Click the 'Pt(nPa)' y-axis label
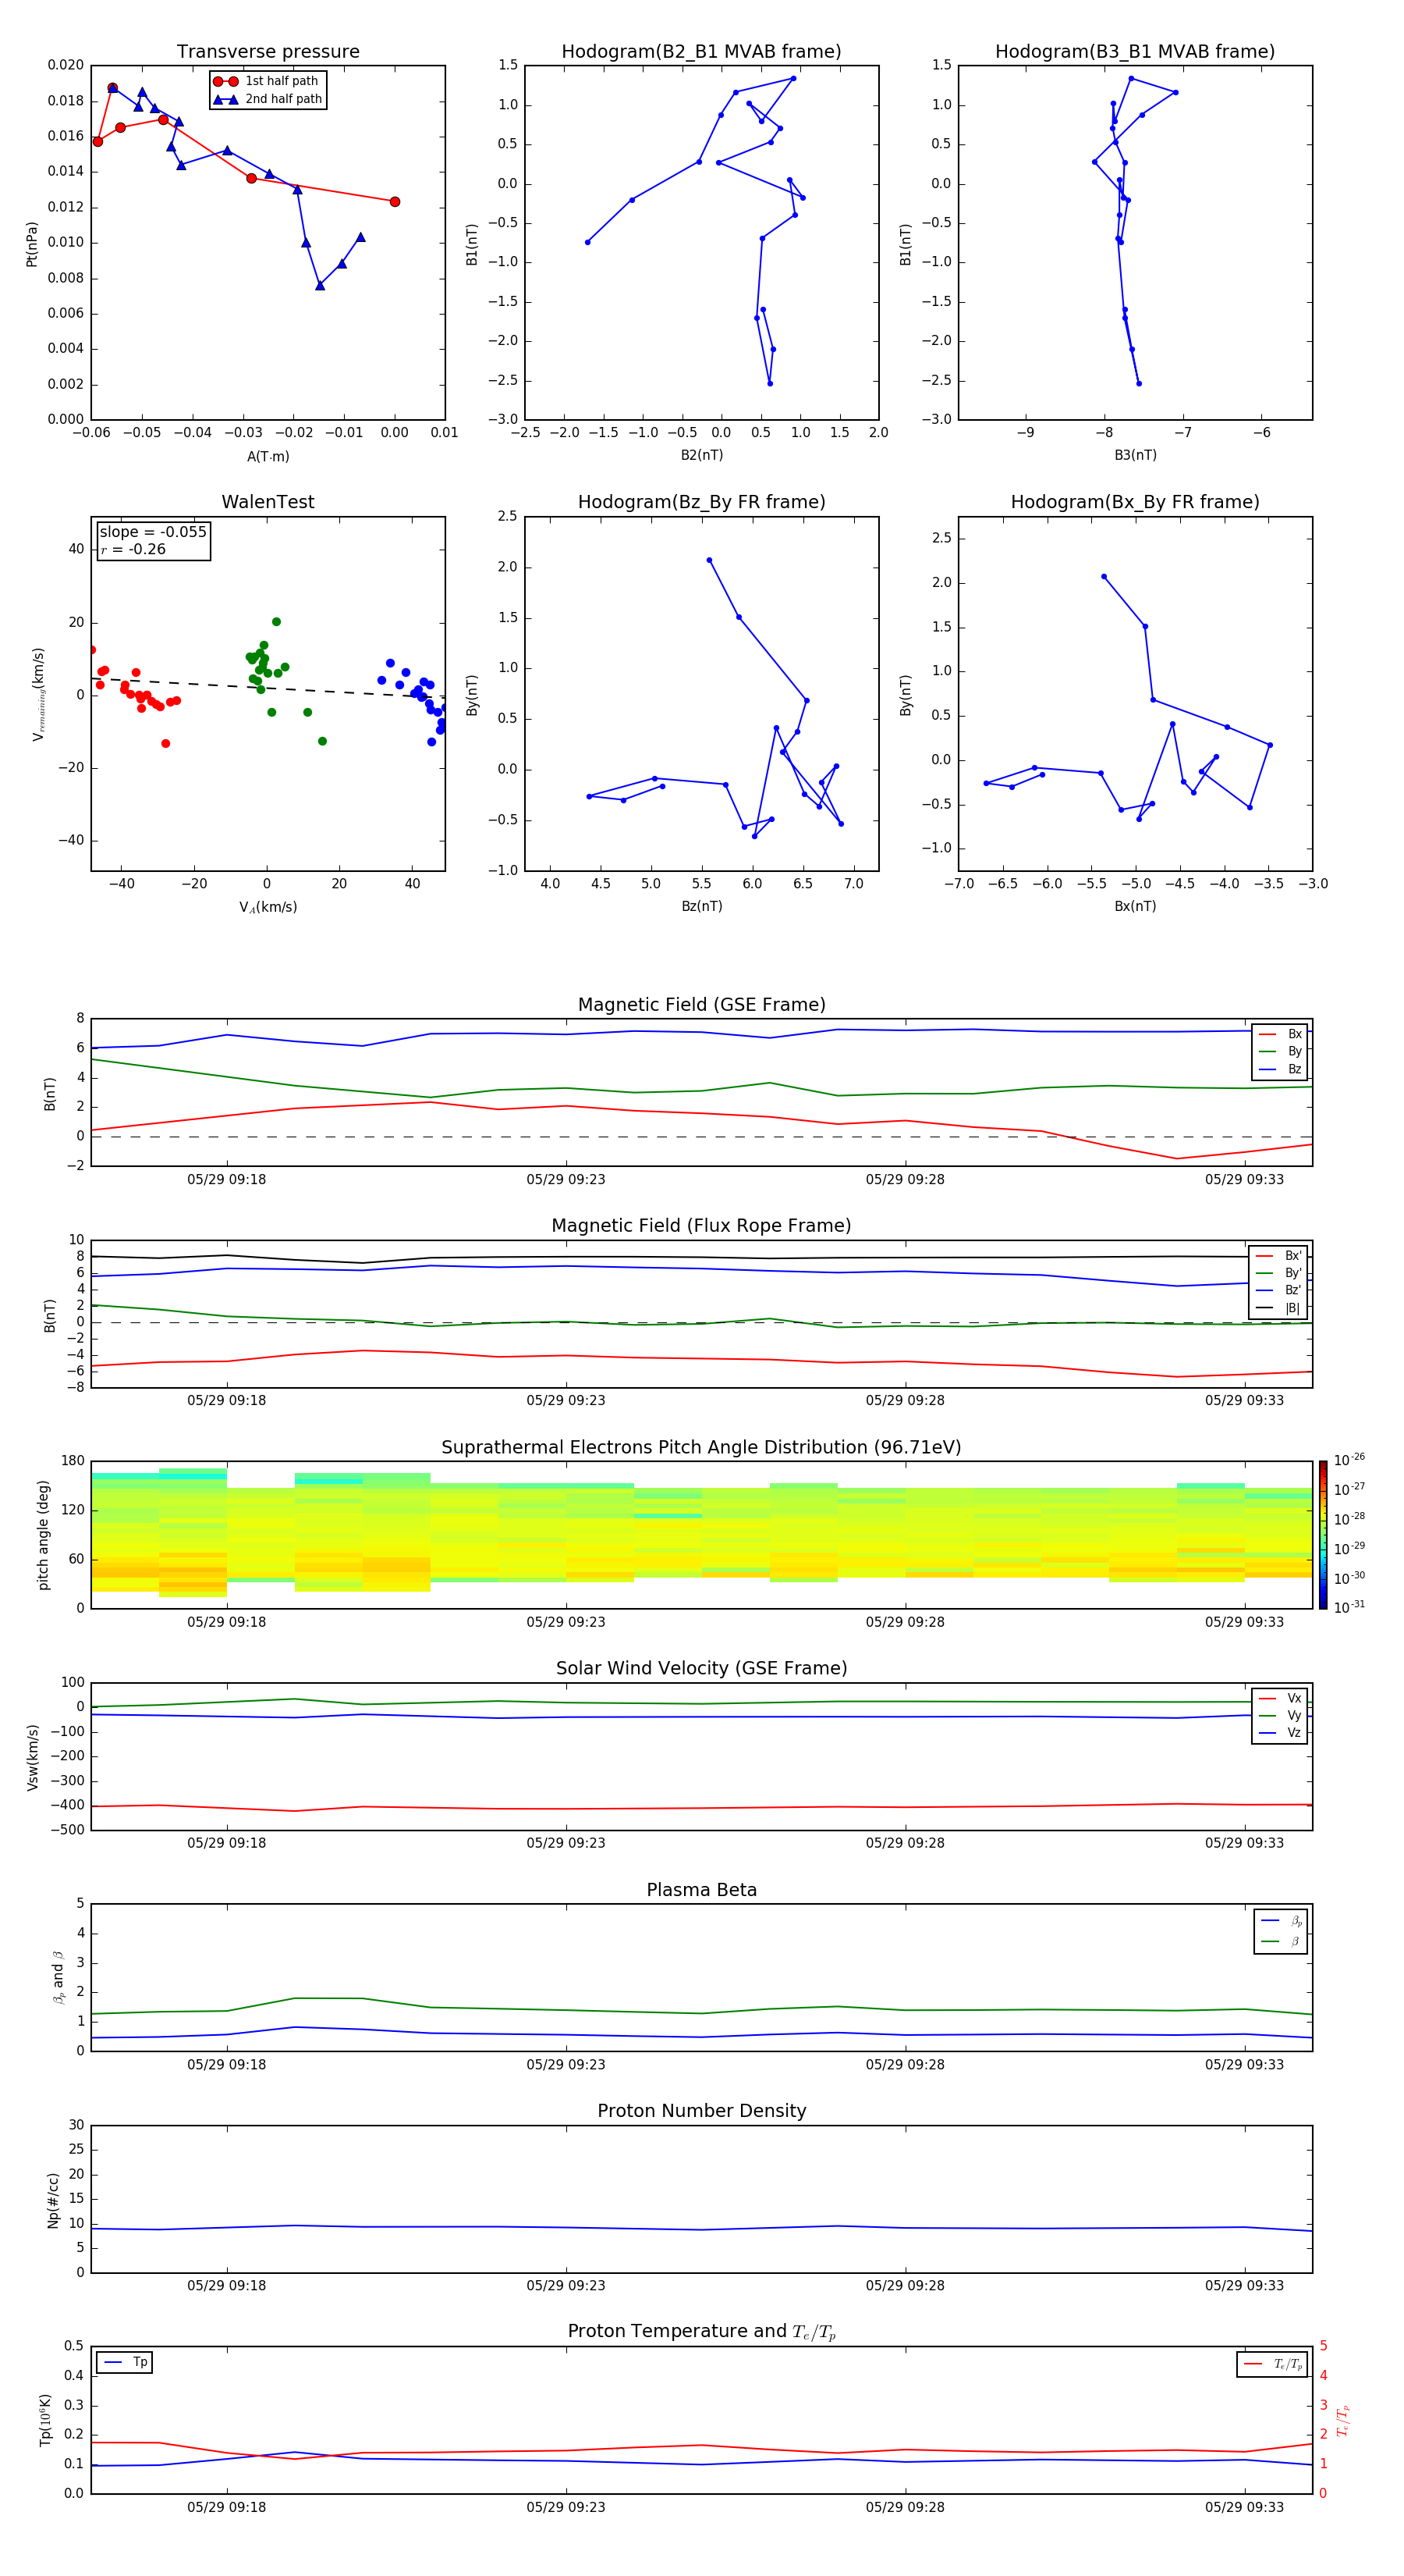 [32, 244]
